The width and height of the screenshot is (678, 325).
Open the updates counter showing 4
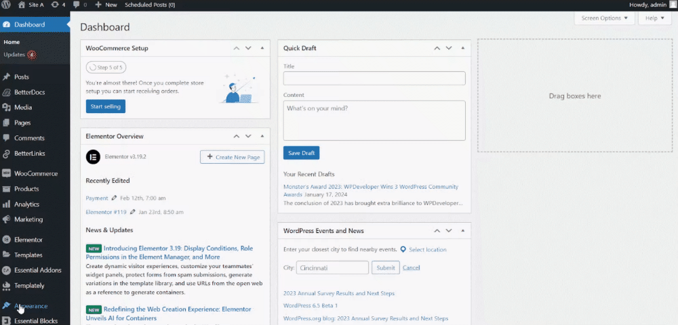(x=58, y=5)
